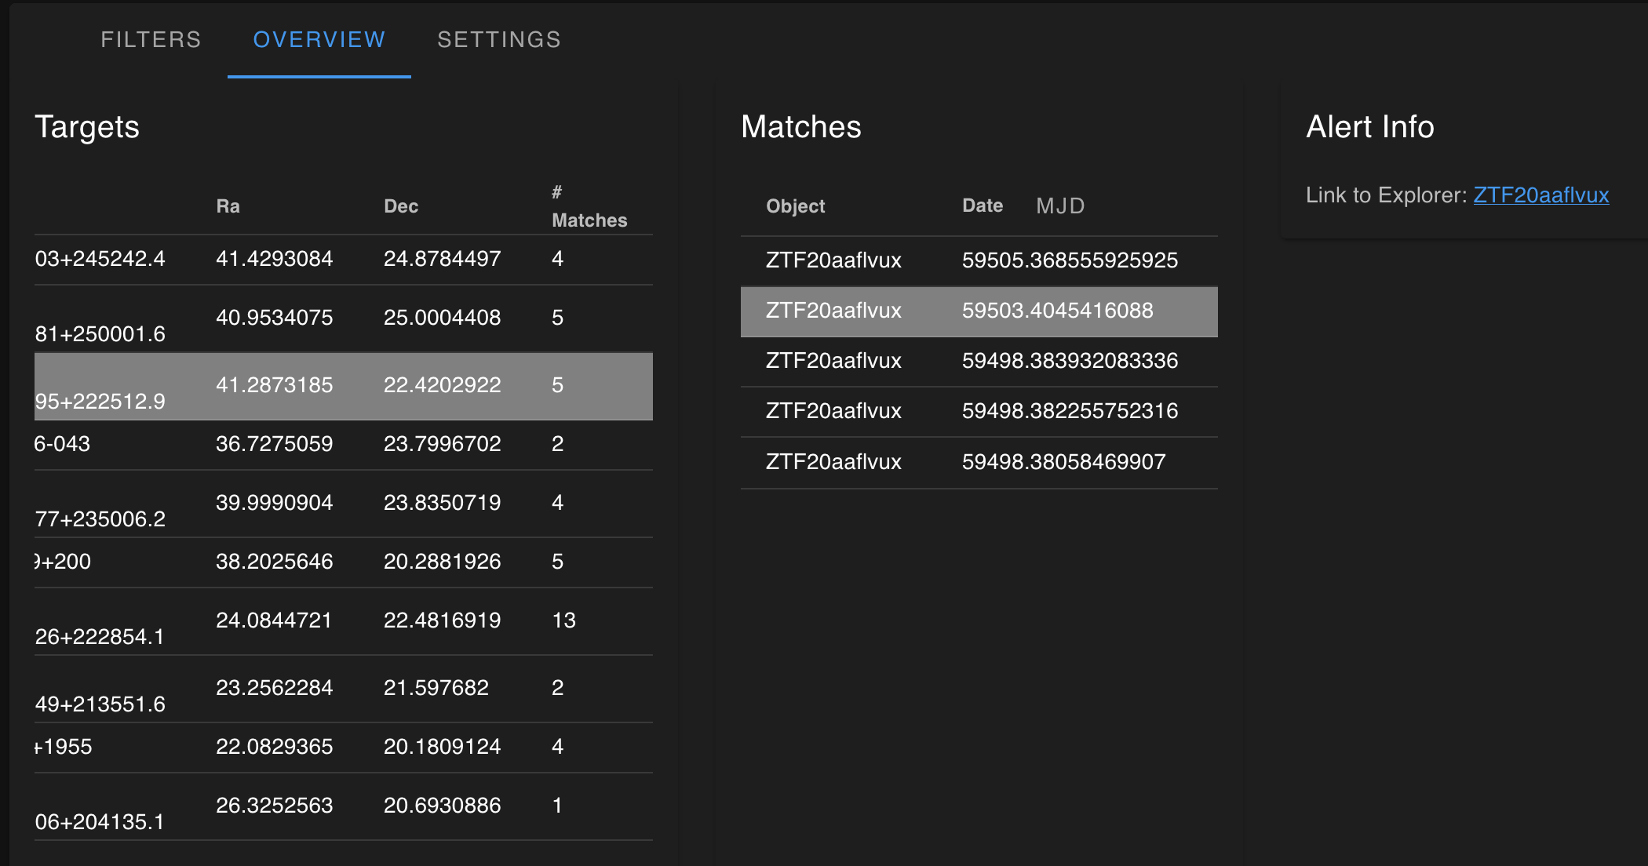Sort targets by Ra column header

point(228,206)
